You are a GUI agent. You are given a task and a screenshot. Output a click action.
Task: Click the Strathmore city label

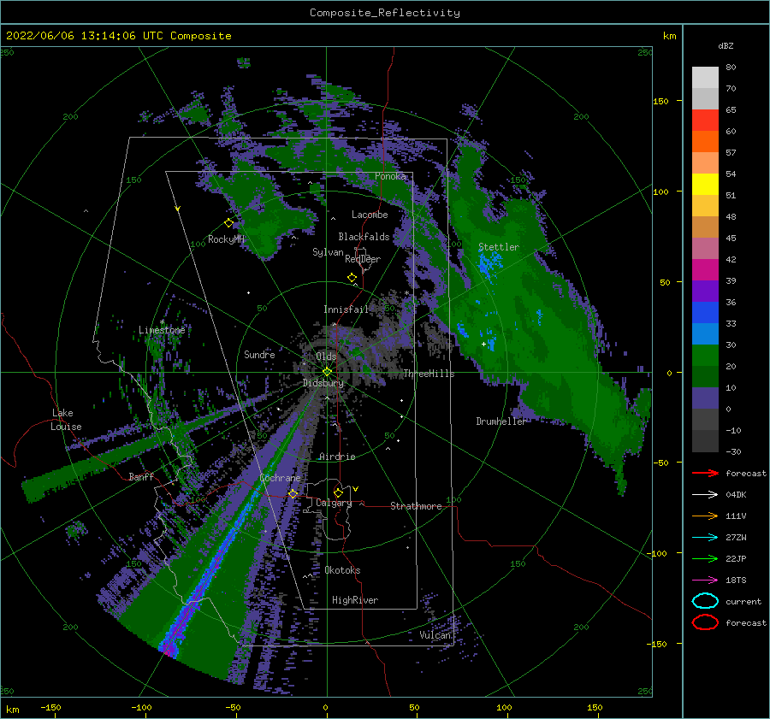pos(416,506)
